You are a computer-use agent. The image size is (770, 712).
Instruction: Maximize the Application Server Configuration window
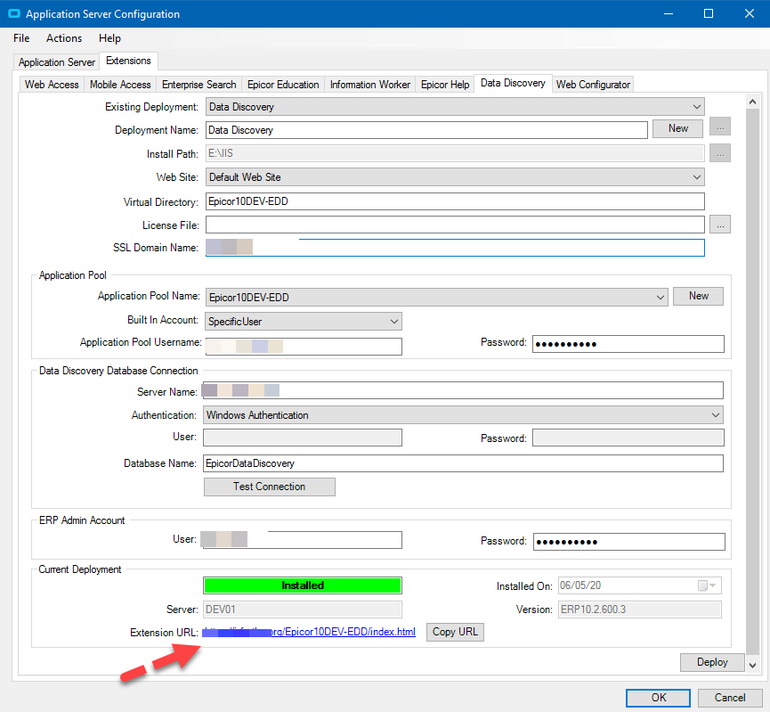pos(709,13)
